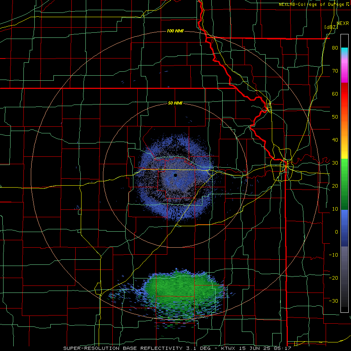Click the '10' value on color scale
This screenshot has height=351, width=351.
[335, 209]
